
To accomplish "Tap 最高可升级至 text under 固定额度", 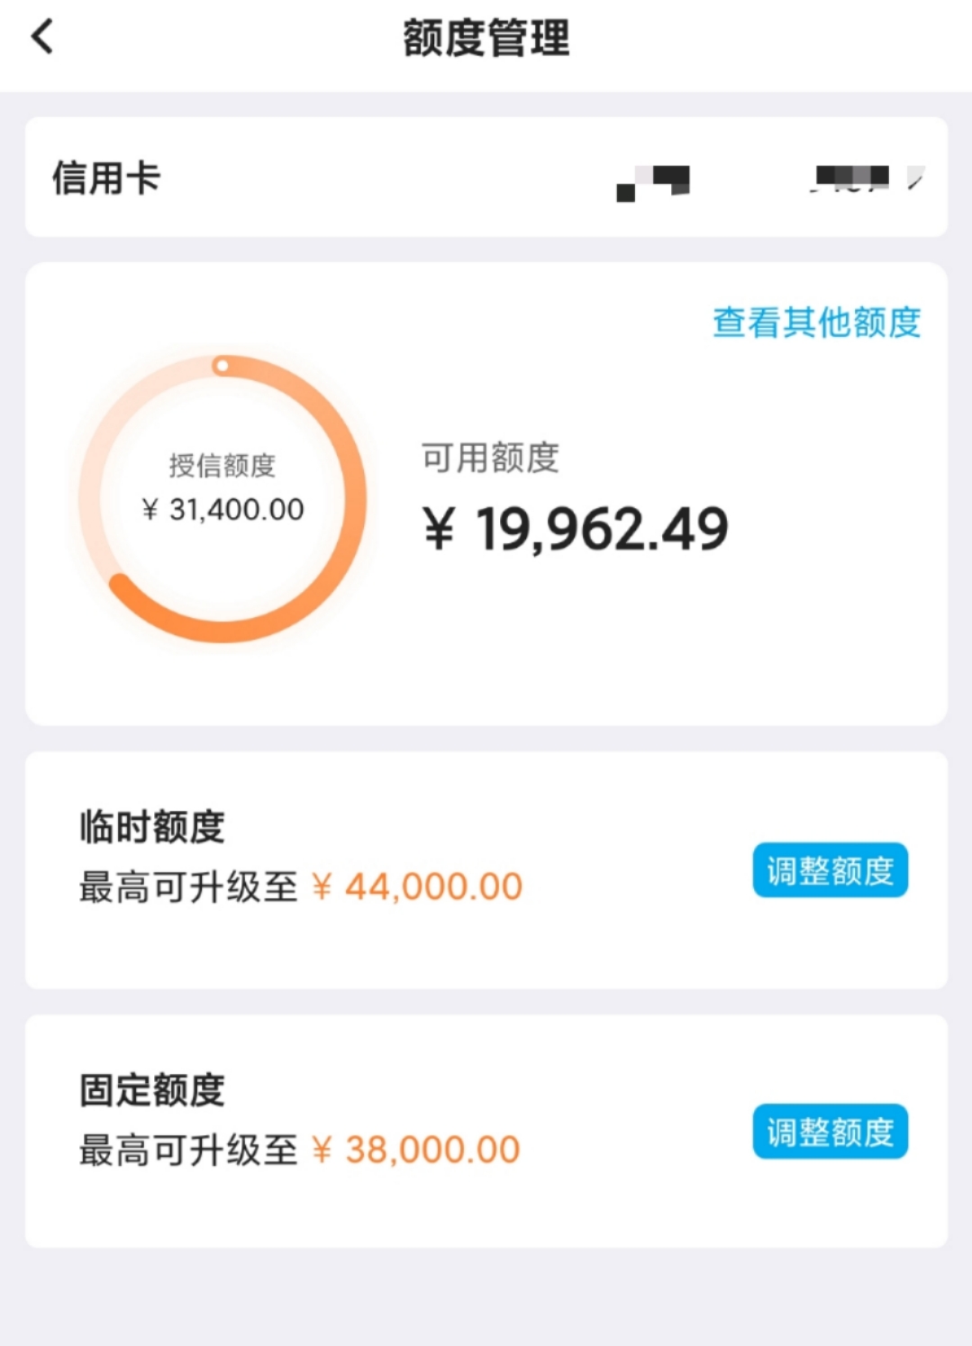I will tap(188, 1150).
